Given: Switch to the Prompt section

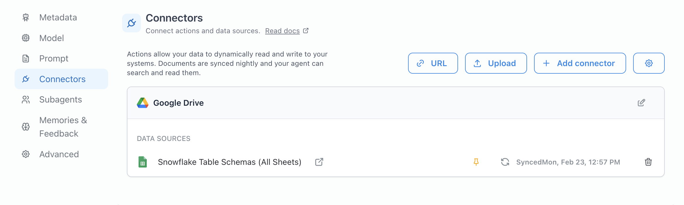Looking at the screenshot, I should pyautogui.click(x=54, y=59).
